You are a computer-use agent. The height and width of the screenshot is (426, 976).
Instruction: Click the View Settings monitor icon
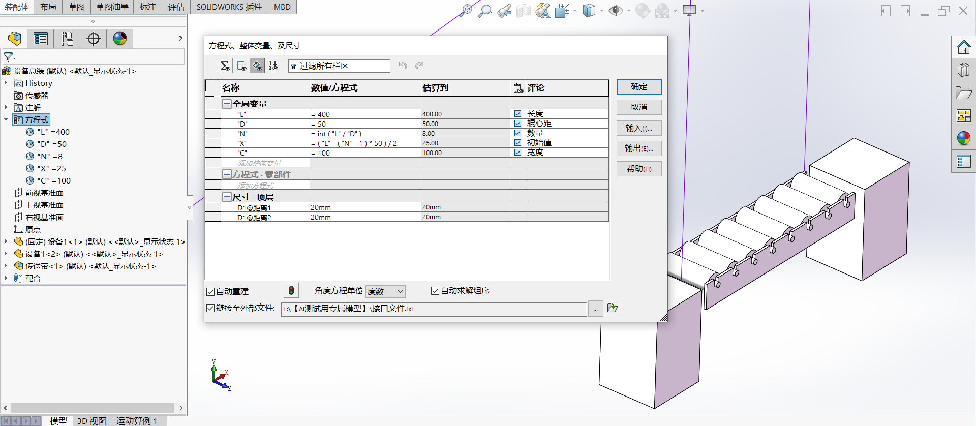point(689,10)
